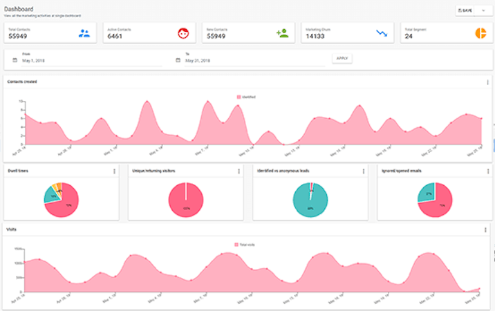Open the Unique/returning visitors three-dot menu
Screen dimensions: 495x311
pos(239,171)
